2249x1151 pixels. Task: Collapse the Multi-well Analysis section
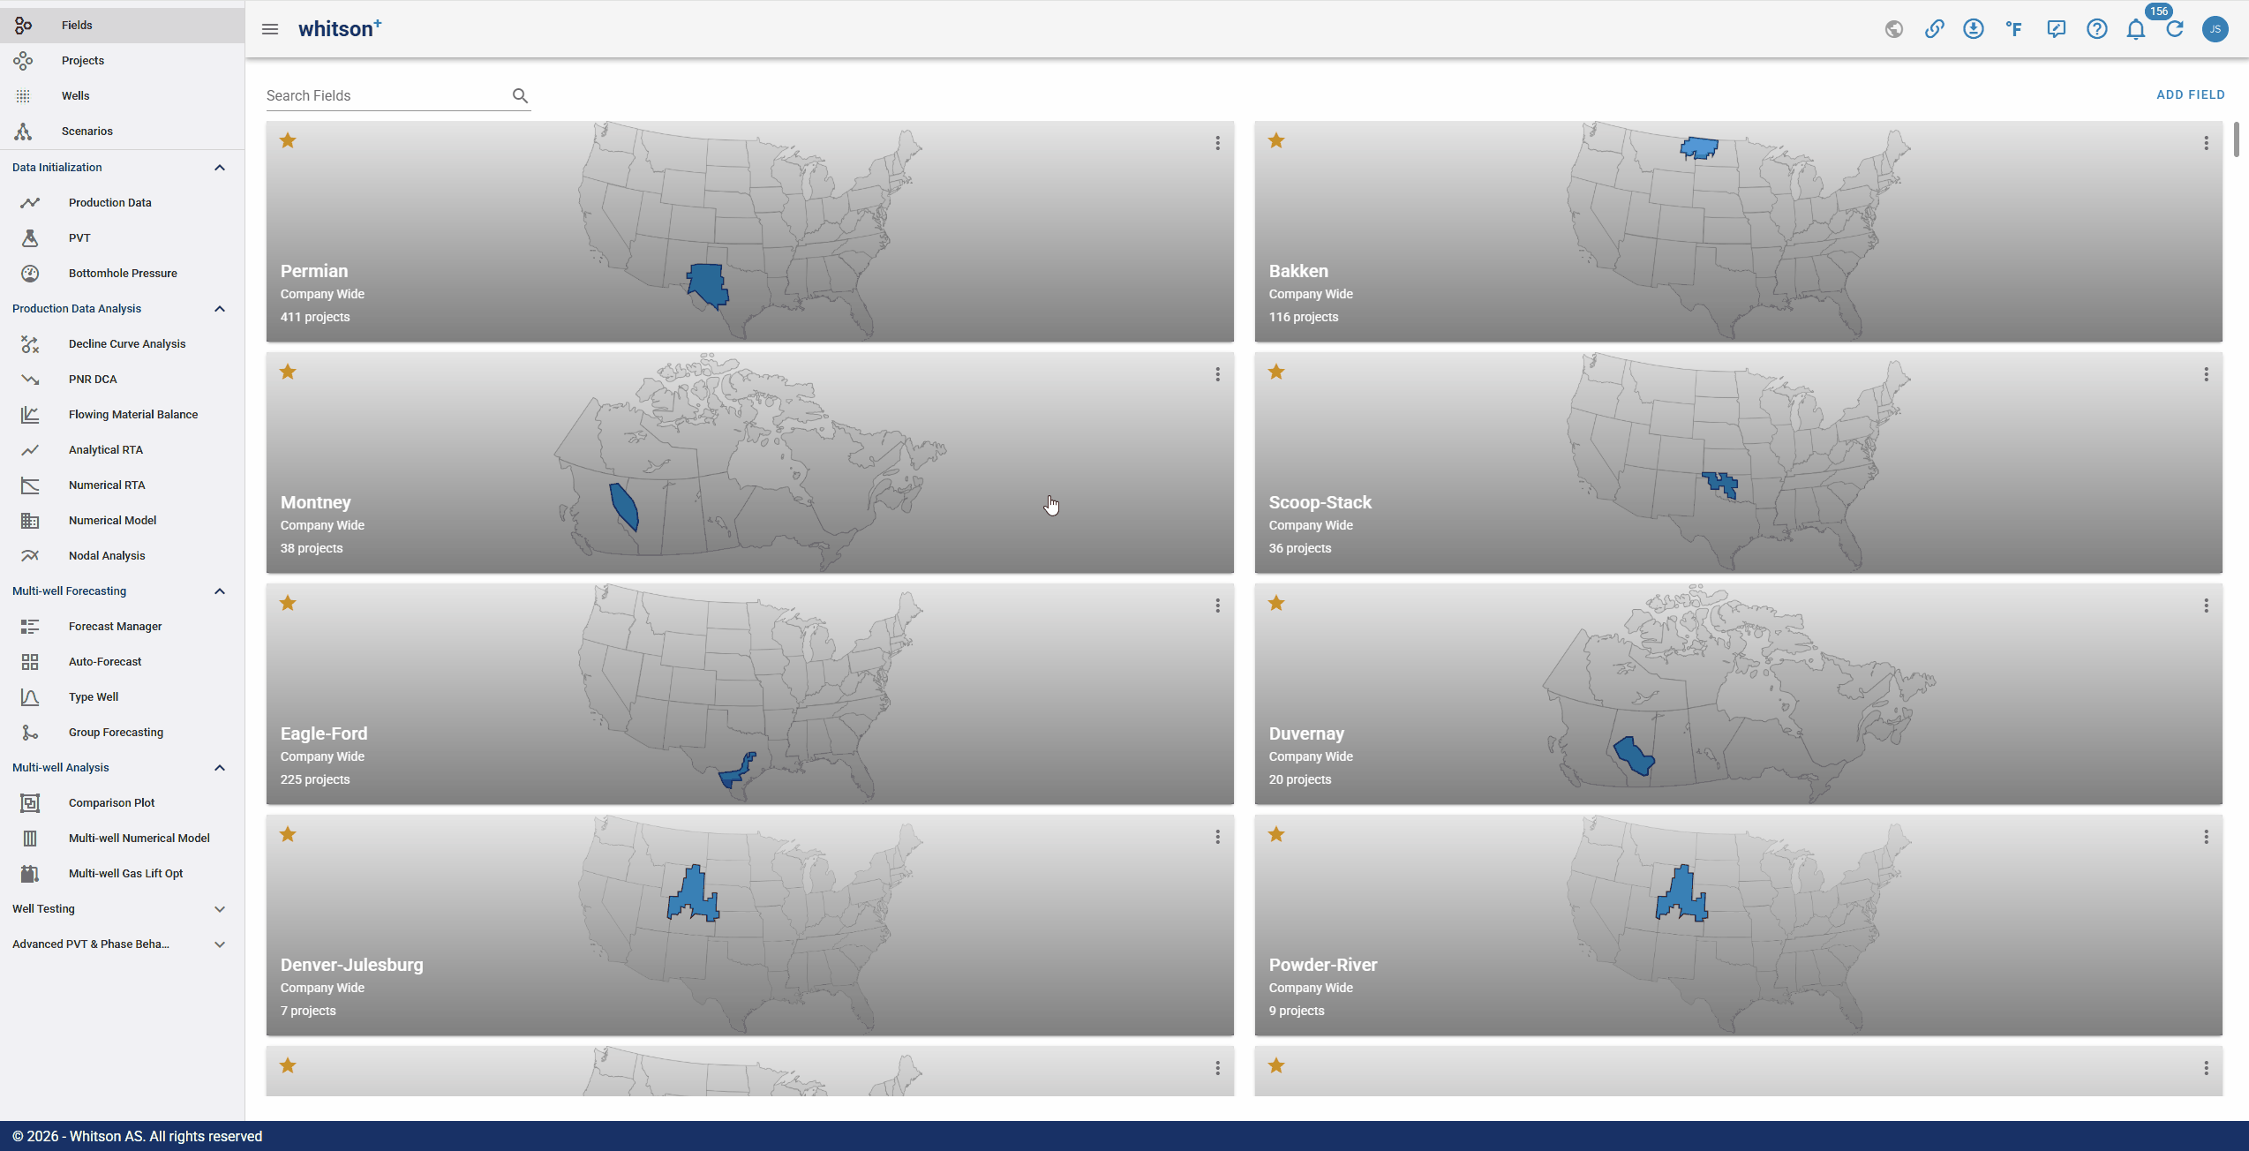(x=220, y=767)
